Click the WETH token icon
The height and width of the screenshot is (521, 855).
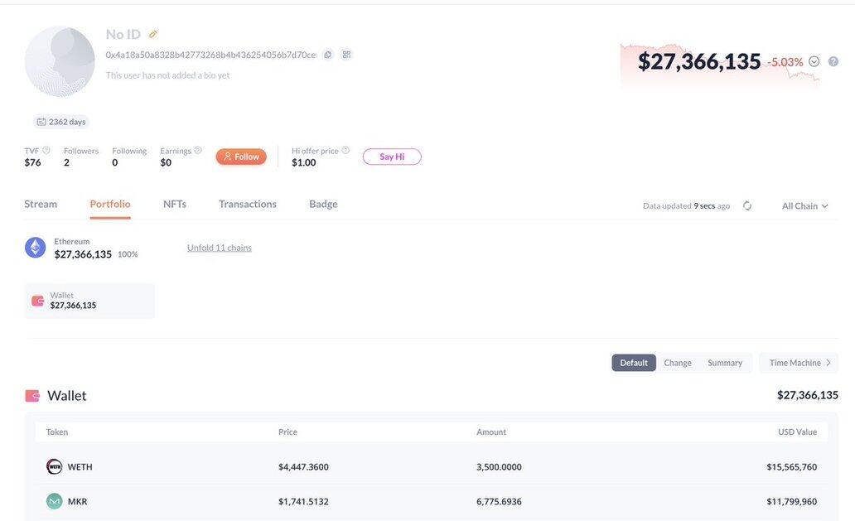click(54, 466)
